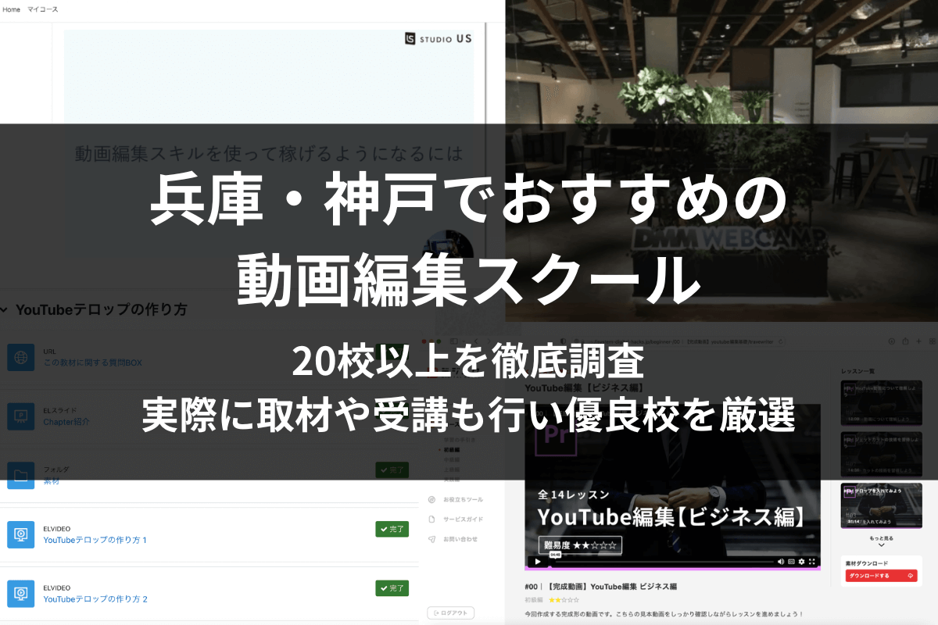This screenshot has height=625, width=938.
Task: Open the Home menu item
Action: click(12, 9)
